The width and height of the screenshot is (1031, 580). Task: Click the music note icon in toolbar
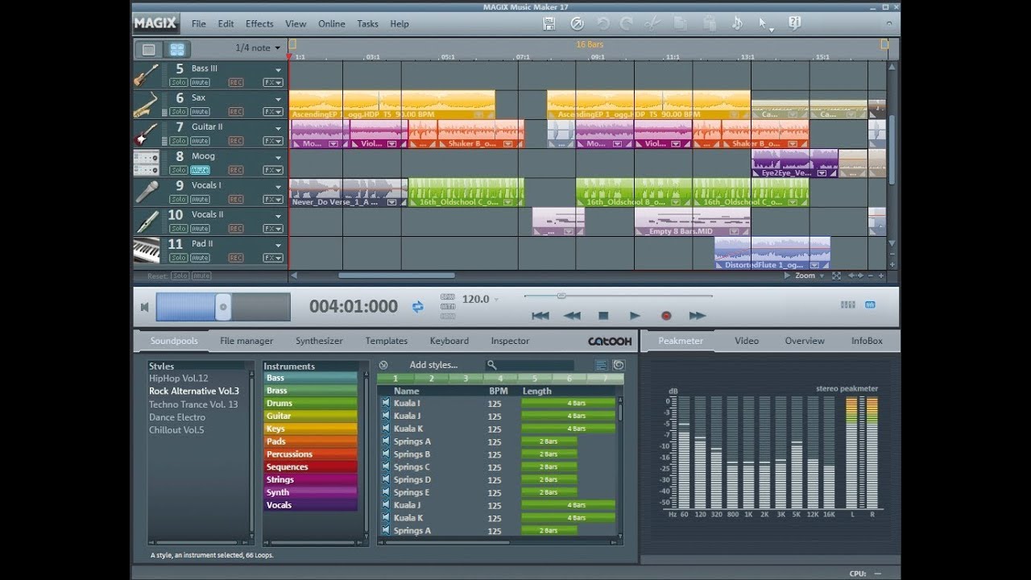[736, 24]
